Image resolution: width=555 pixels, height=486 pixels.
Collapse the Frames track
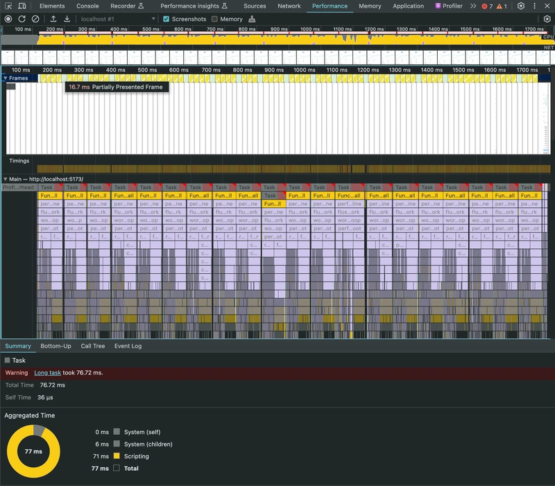click(6, 78)
